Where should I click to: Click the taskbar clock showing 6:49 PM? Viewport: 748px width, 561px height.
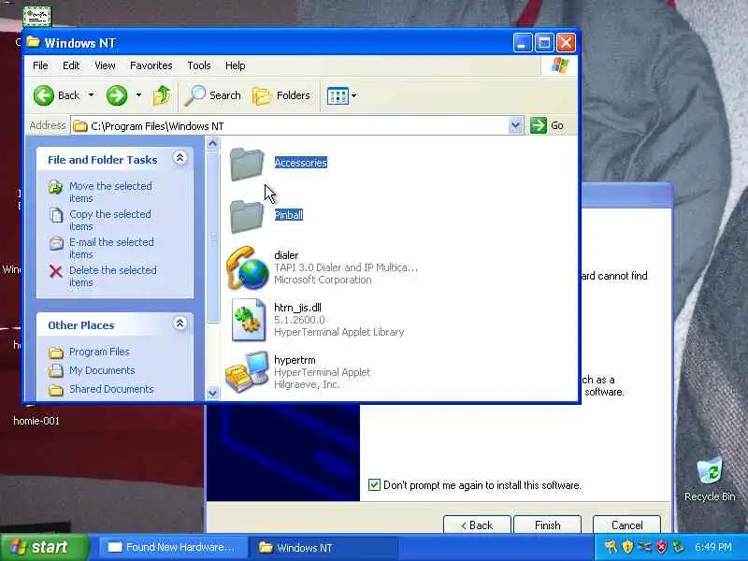pyautogui.click(x=713, y=547)
